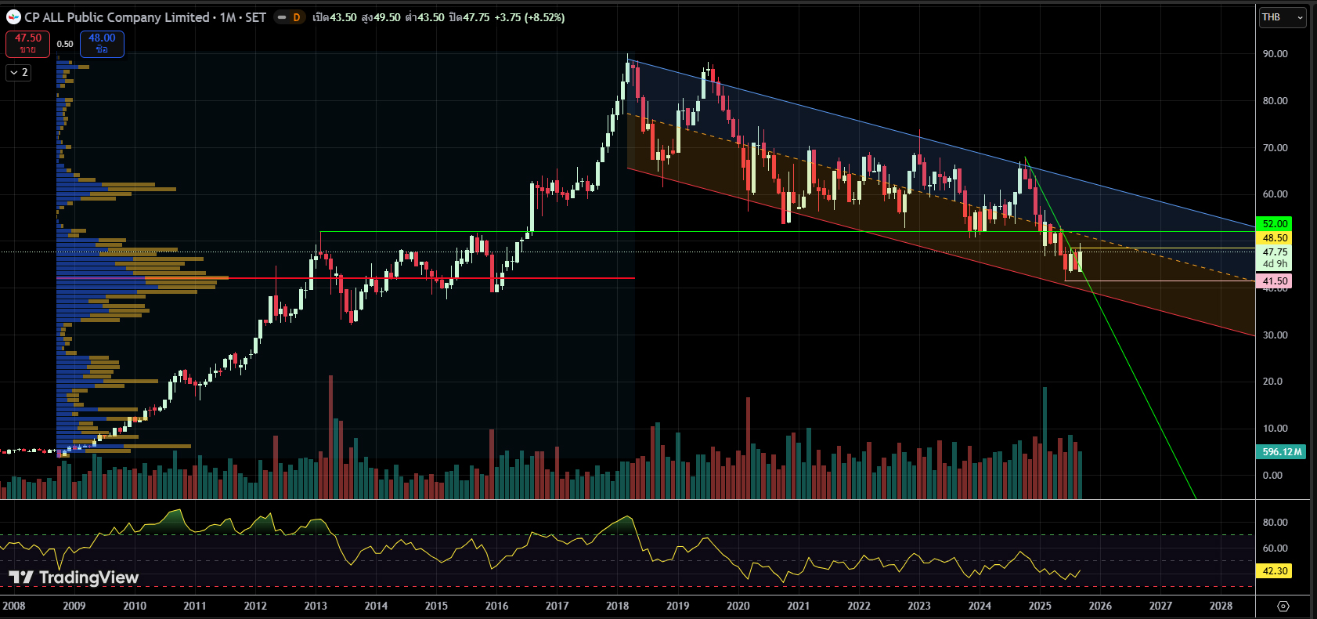
Task: Click the blue 48.00 buy button
Action: [x=102, y=44]
